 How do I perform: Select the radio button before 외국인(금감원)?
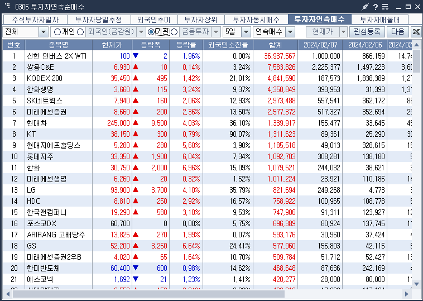coord(80,32)
